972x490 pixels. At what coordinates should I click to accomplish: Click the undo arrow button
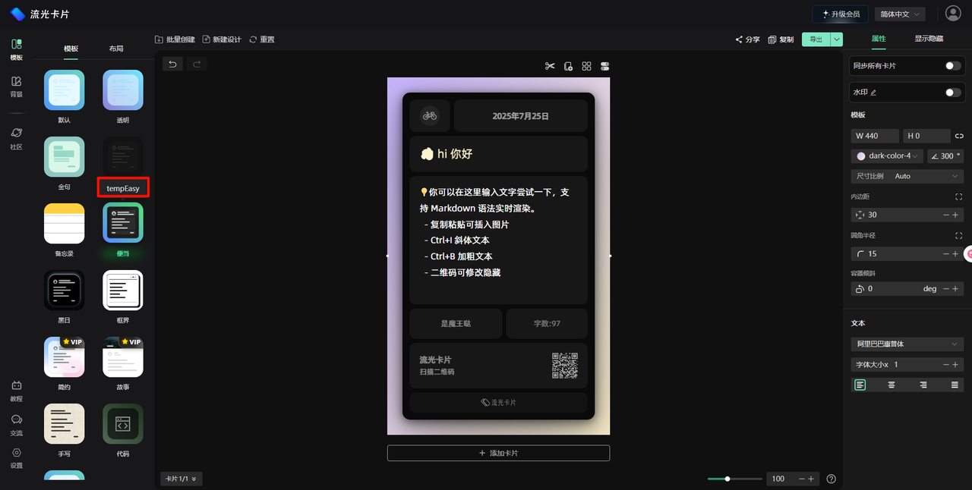pyautogui.click(x=172, y=64)
